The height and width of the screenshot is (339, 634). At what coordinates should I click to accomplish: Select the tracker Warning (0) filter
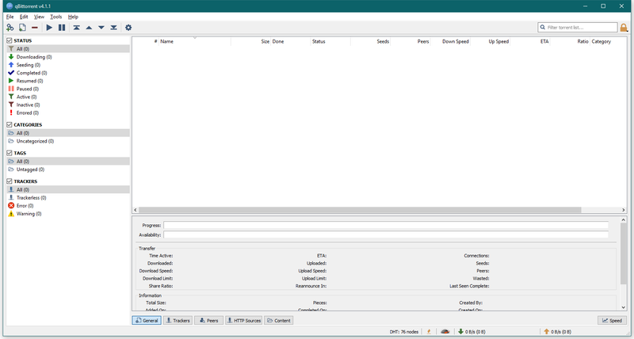pyautogui.click(x=68, y=214)
